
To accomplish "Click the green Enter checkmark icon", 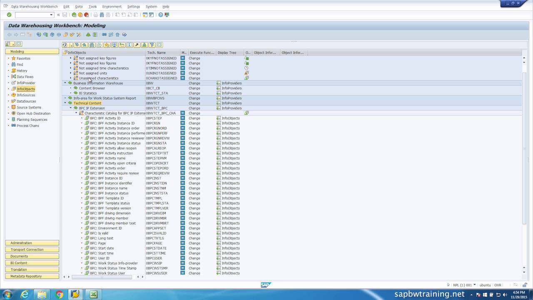I will click(x=9, y=15).
